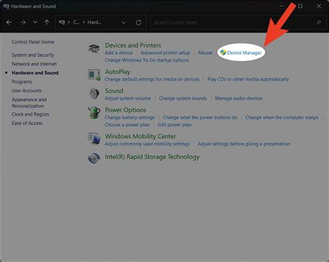This screenshot has height=262, width=329.
Task: Open Choose a power plan link
Action: (127, 125)
